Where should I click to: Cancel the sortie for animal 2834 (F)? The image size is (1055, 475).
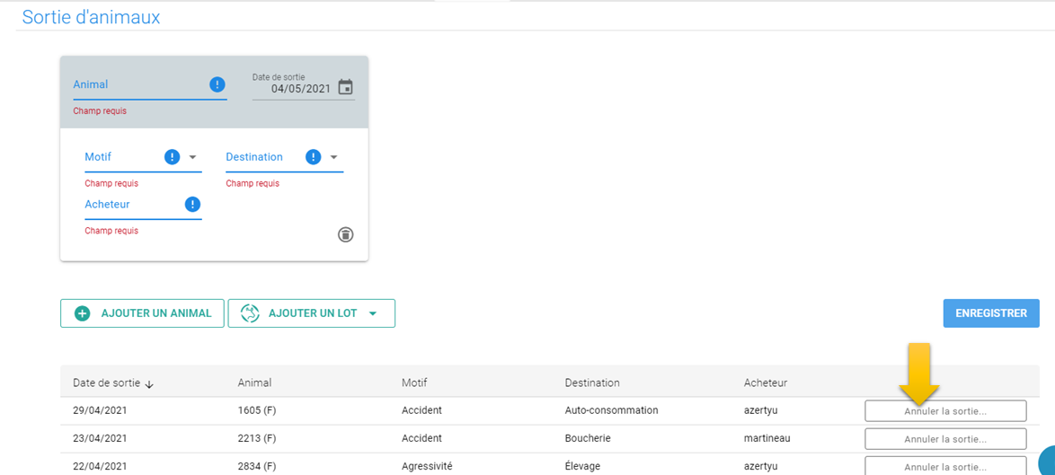click(x=945, y=467)
